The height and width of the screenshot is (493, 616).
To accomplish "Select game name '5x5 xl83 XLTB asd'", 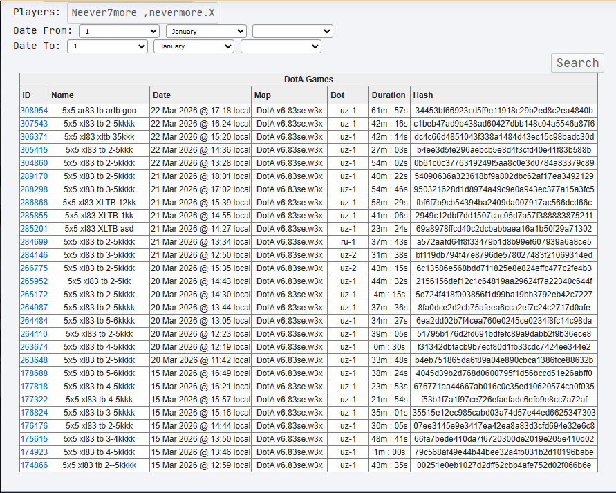I will point(99,229).
